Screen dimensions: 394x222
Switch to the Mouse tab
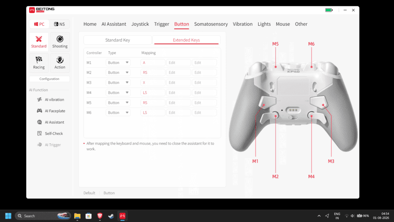click(x=283, y=24)
